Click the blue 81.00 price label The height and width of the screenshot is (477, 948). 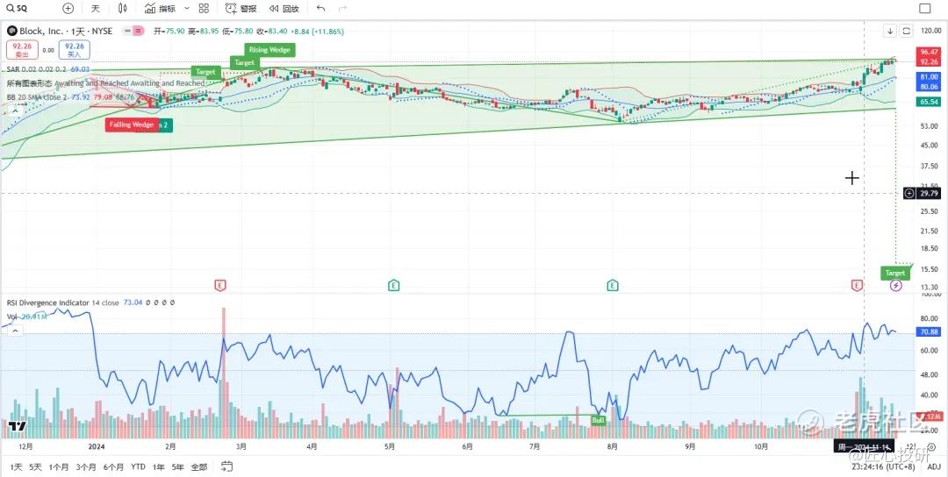pos(928,77)
